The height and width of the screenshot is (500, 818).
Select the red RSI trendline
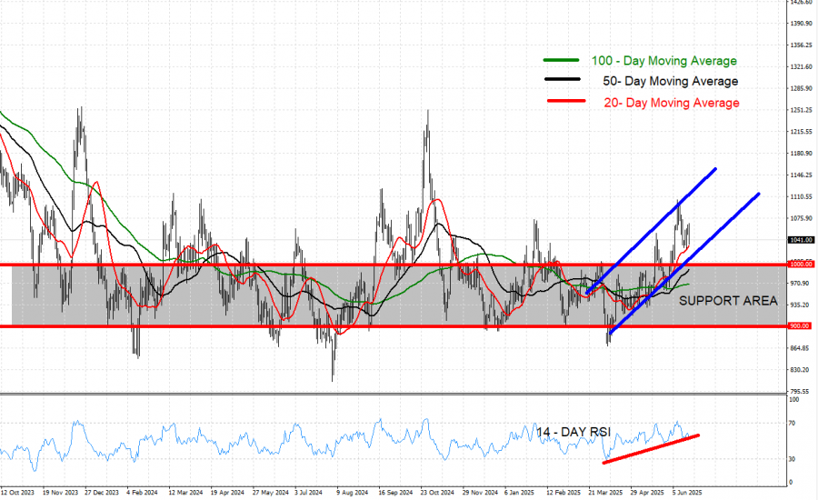[x=652, y=449]
